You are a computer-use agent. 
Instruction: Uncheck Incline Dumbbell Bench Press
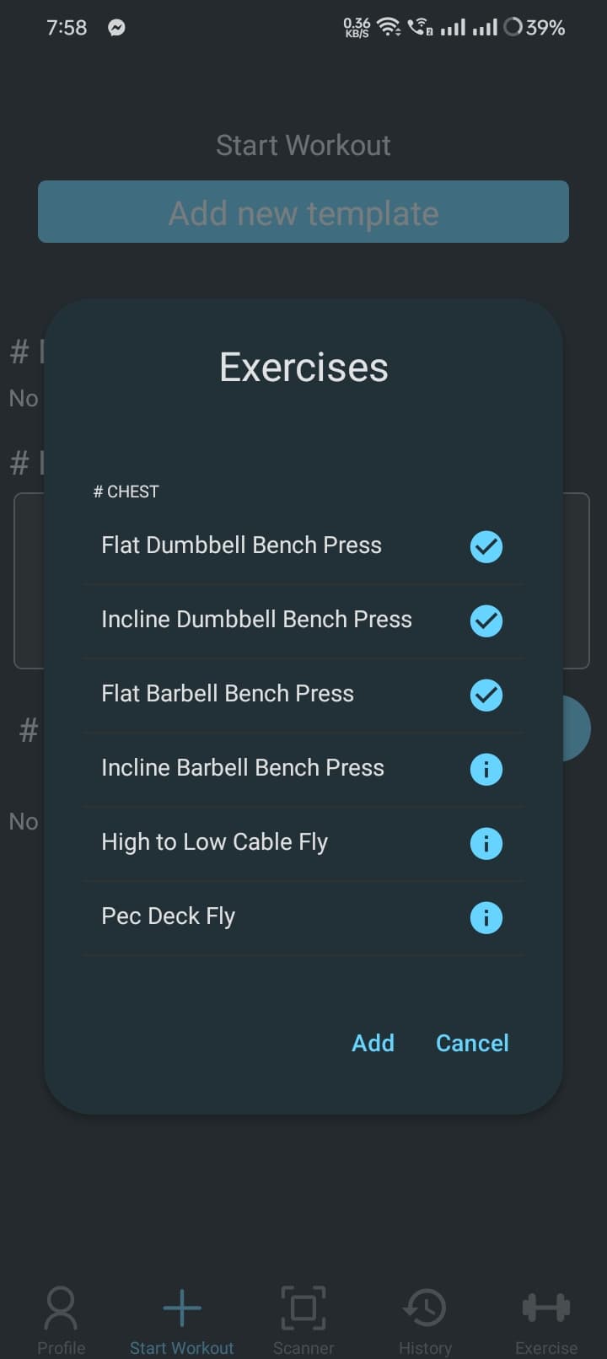point(486,620)
